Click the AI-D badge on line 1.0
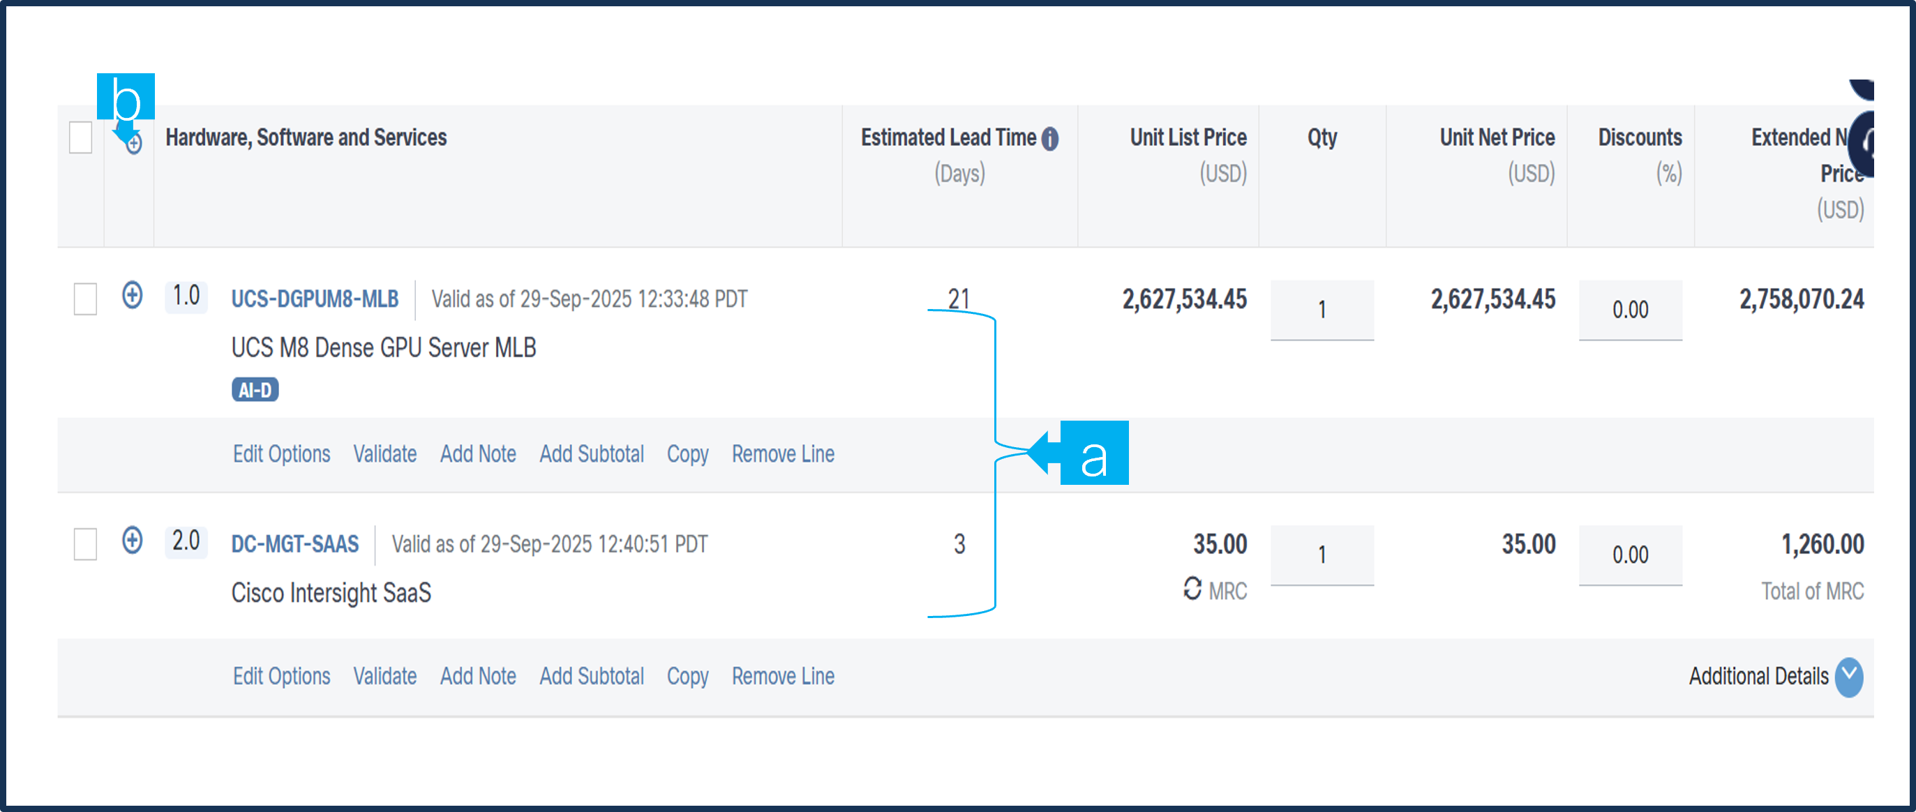The height and width of the screenshot is (812, 1916). click(x=255, y=391)
